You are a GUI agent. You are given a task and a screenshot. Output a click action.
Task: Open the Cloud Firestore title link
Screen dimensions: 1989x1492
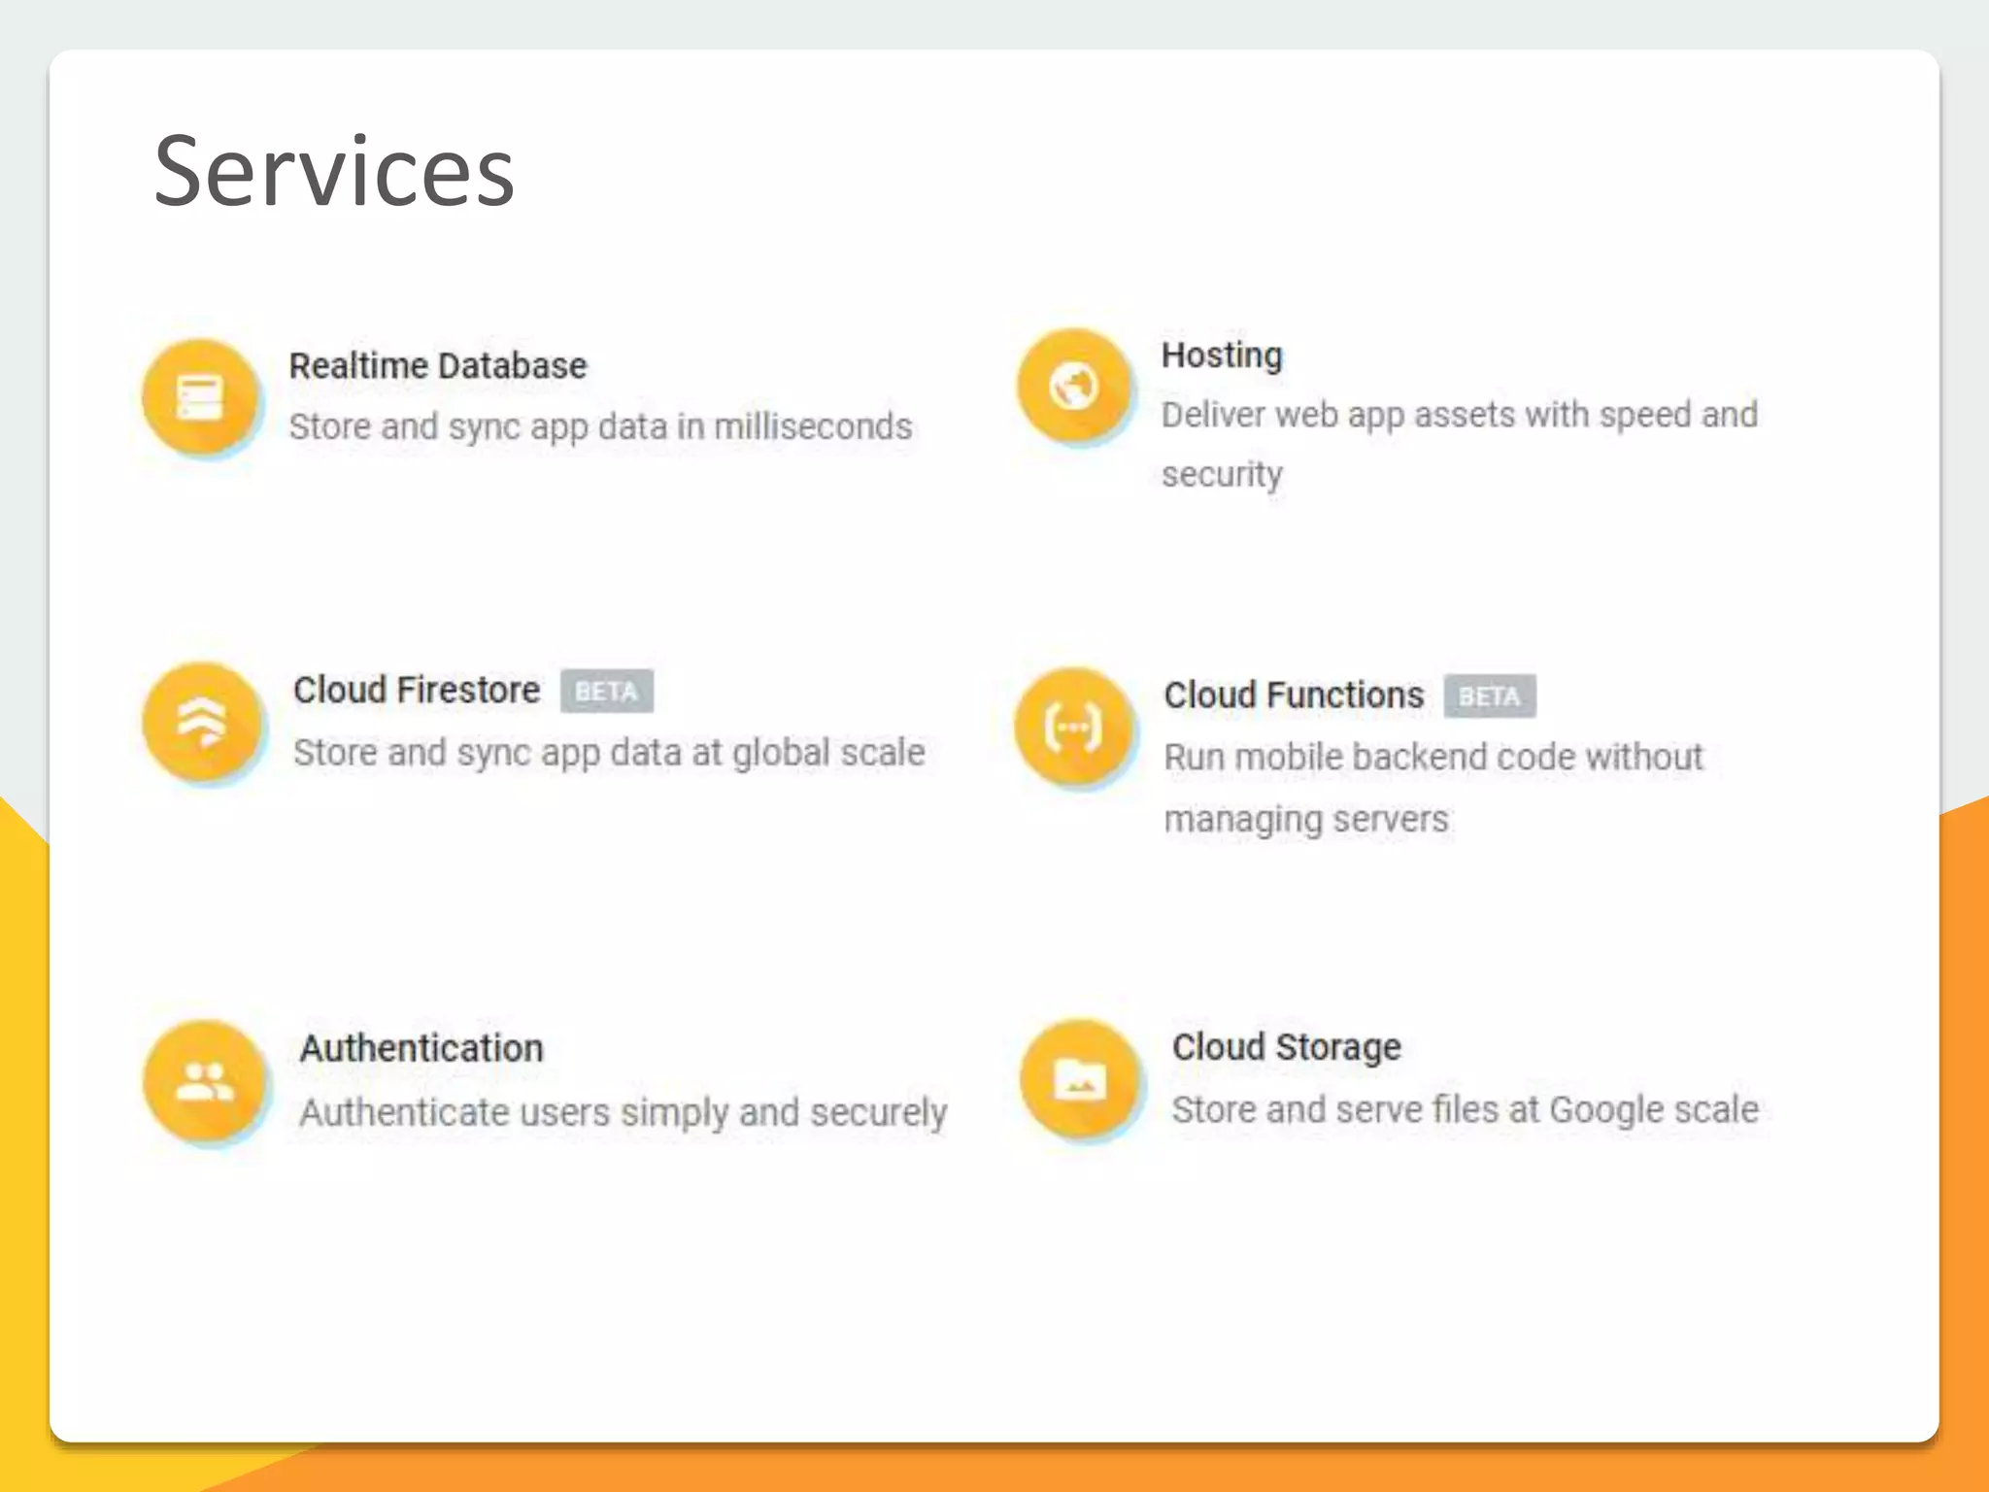417,690
